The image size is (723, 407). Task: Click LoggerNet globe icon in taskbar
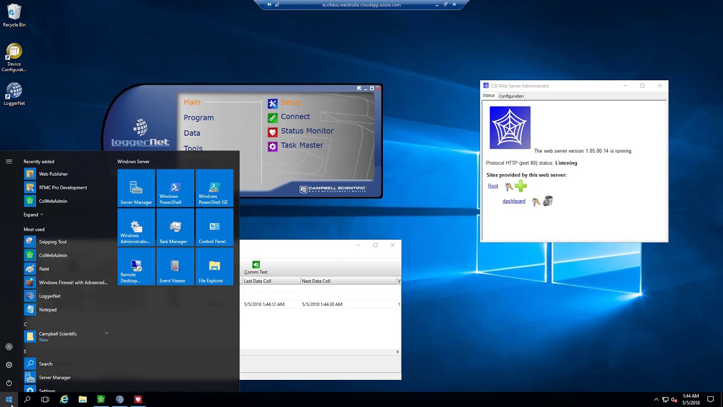coord(120,399)
